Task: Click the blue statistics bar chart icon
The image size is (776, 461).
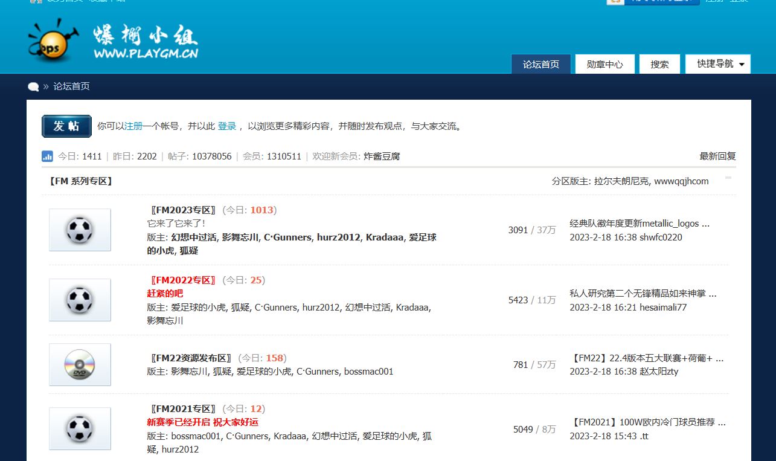Action: (x=47, y=156)
